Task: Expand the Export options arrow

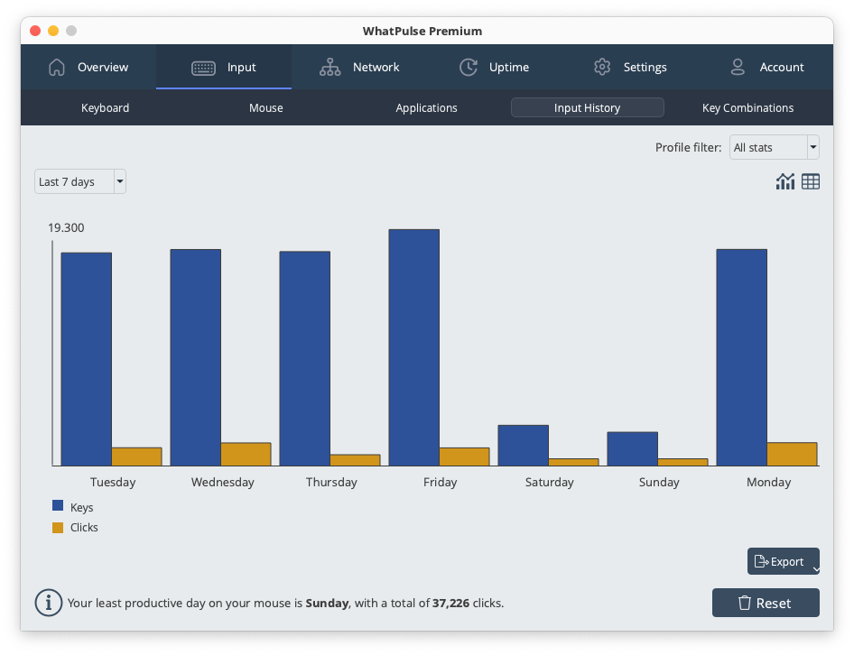Action: click(x=815, y=569)
